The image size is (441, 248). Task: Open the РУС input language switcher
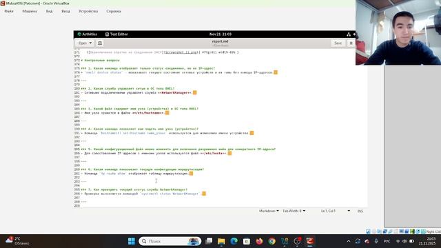click(x=387, y=241)
